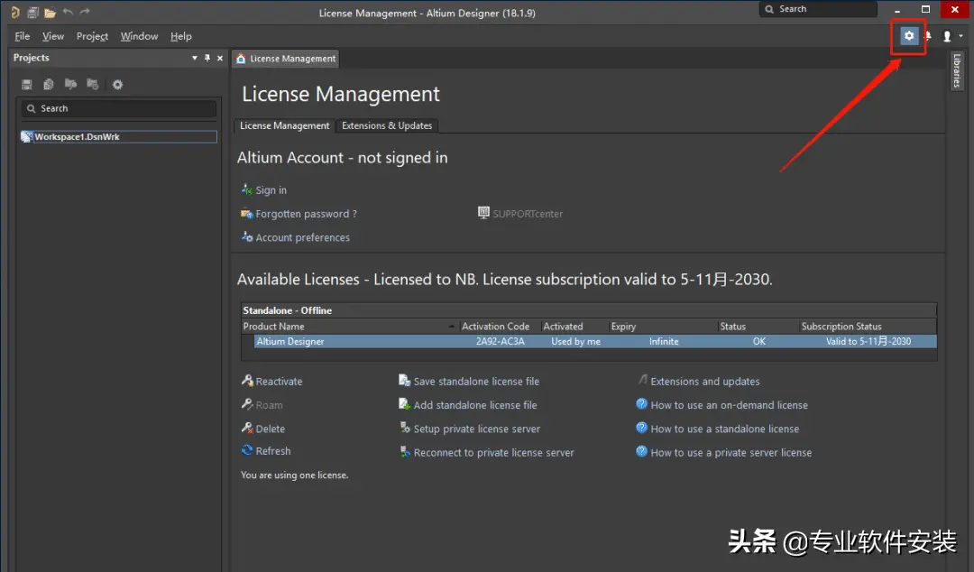Open the Help menu
This screenshot has width=974, height=572.
pyautogui.click(x=180, y=36)
